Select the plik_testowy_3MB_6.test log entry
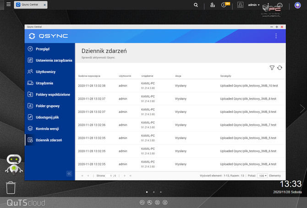Image resolution: width=307 pixels, height=208 pixels. tap(181, 151)
